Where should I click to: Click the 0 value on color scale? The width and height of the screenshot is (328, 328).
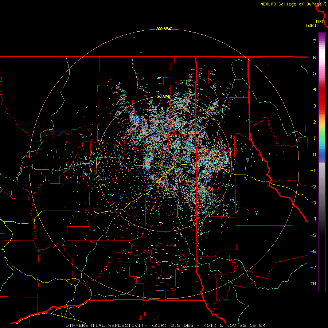(x=315, y=155)
